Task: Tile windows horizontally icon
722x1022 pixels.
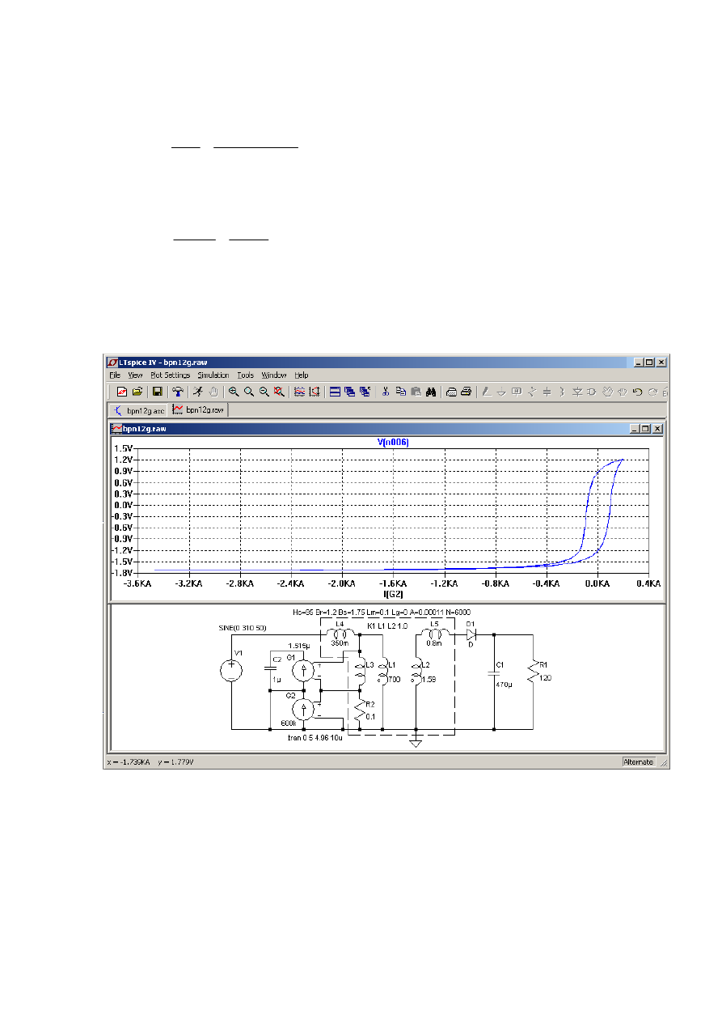Action: click(336, 392)
